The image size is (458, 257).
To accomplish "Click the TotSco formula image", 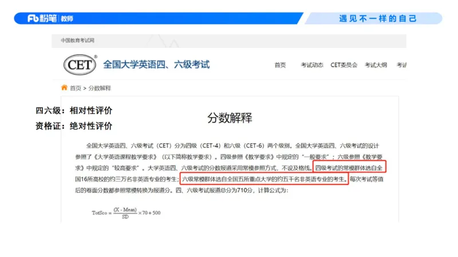I will pos(126,213).
